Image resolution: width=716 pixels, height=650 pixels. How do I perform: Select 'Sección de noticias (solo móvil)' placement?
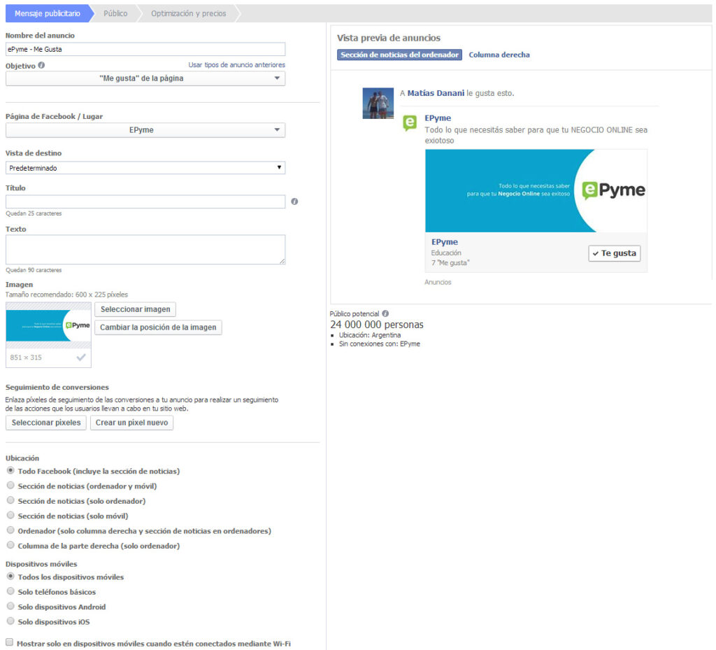coord(10,516)
